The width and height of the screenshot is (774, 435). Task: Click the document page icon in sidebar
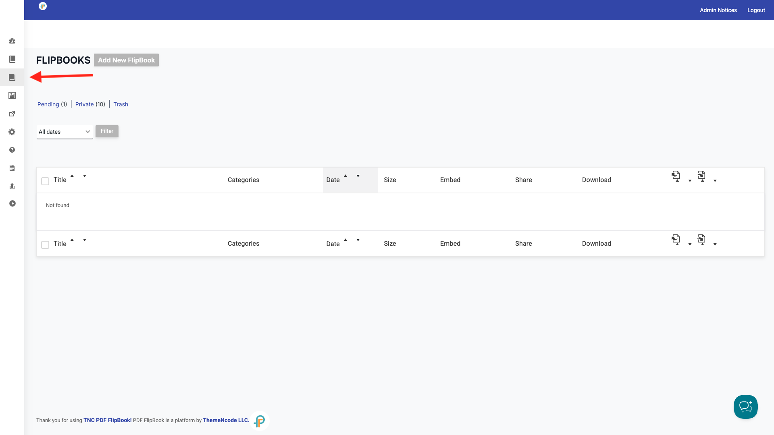click(x=12, y=168)
